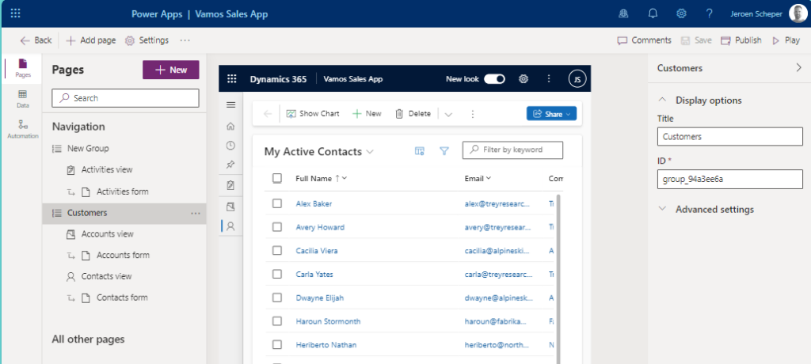This screenshot has height=364, width=811.
Task: Click Show Chart in grid toolbar
Action: click(313, 114)
